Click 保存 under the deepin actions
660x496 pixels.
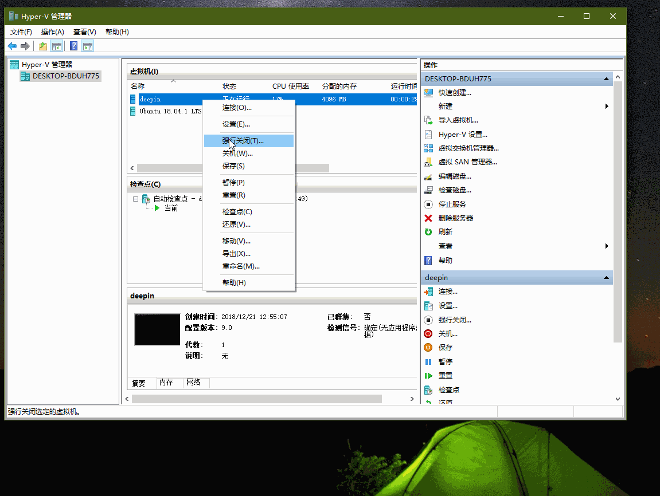pos(446,348)
